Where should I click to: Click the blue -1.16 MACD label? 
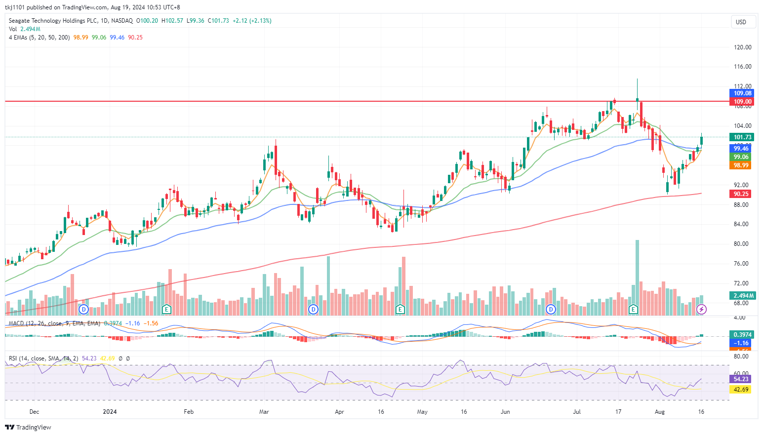coord(740,343)
